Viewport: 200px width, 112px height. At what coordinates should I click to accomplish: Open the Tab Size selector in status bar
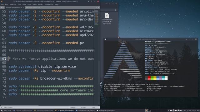(x=83, y=107)
